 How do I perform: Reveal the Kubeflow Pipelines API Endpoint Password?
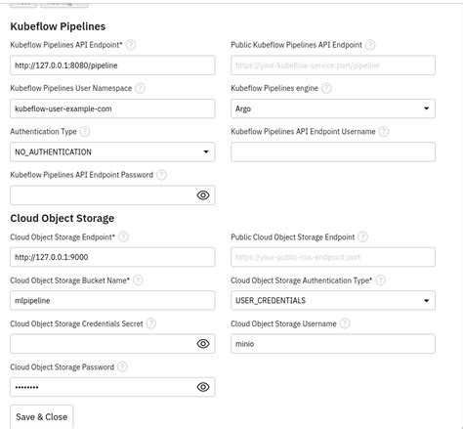click(x=203, y=195)
